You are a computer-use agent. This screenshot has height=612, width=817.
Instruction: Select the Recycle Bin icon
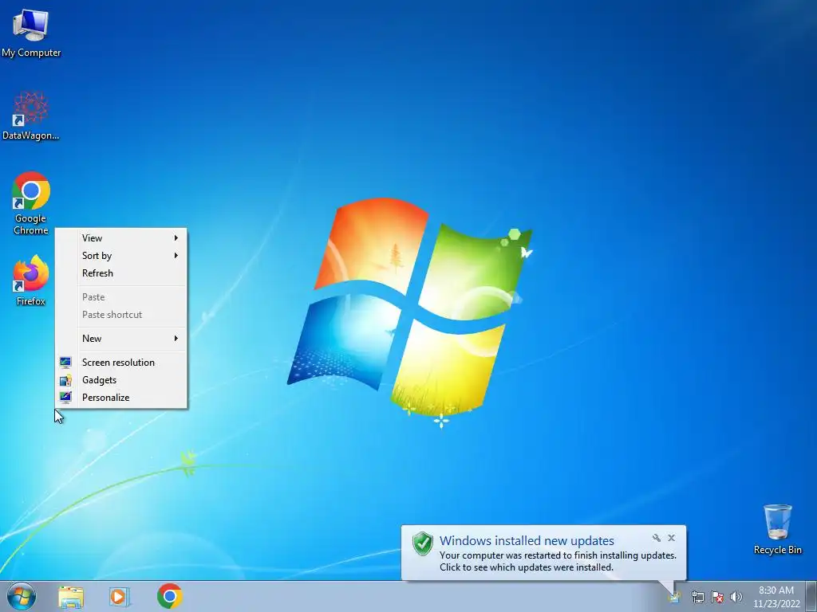click(777, 529)
